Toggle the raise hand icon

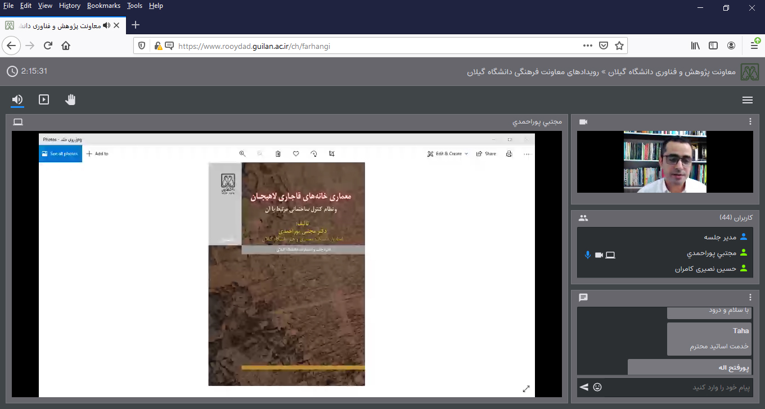click(x=70, y=99)
